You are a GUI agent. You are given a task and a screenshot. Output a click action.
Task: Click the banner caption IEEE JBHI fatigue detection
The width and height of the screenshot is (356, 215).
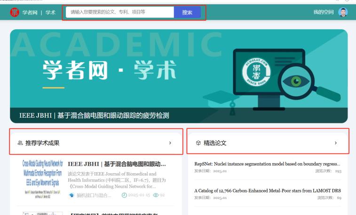pyautogui.click(x=94, y=115)
